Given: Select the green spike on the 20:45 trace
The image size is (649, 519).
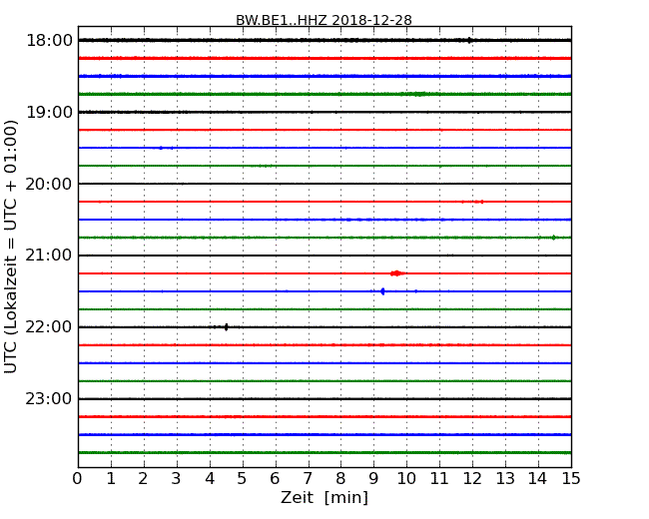Looking at the screenshot, I should (x=554, y=238).
